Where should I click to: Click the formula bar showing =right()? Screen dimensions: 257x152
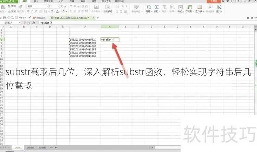(147, 23)
